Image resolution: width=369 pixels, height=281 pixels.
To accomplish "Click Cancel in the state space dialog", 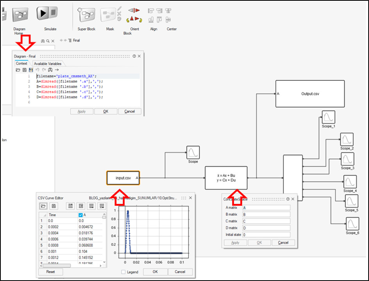I will [x=283, y=242].
